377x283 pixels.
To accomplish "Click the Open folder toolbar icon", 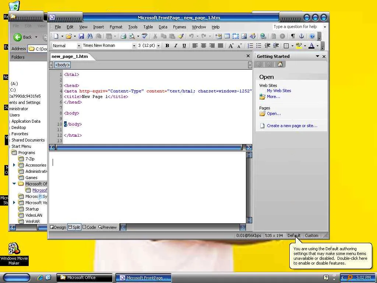I will tap(69, 36).
